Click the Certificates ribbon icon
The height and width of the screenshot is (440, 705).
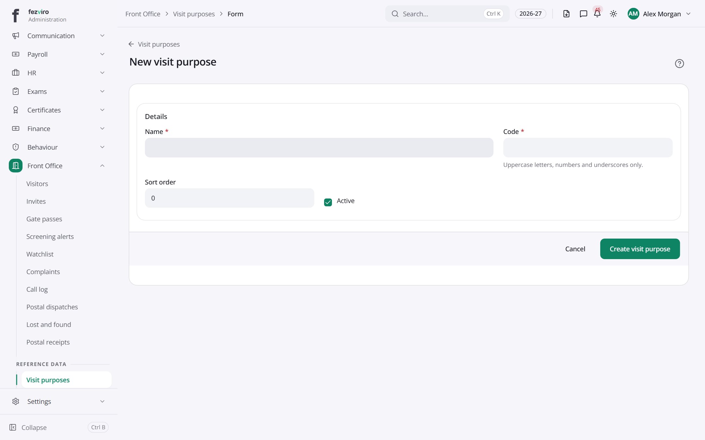[16, 110]
